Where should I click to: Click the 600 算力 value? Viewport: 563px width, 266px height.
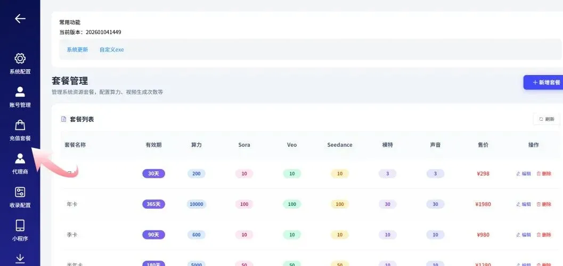coord(197,235)
